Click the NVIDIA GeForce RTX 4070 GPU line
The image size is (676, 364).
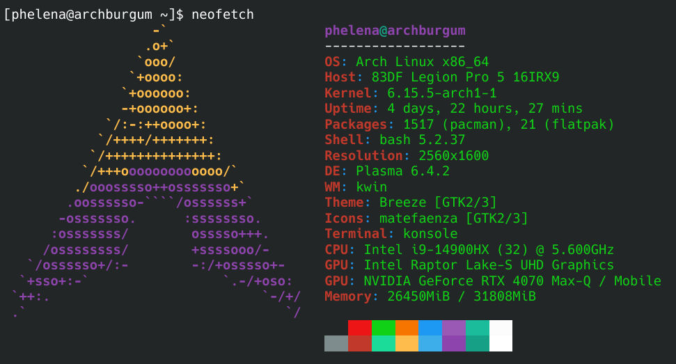point(512,281)
